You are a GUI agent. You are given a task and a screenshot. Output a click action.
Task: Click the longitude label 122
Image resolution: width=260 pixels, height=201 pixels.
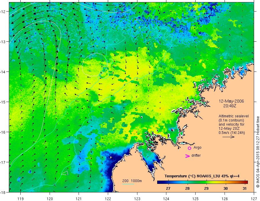pos(108,199)
